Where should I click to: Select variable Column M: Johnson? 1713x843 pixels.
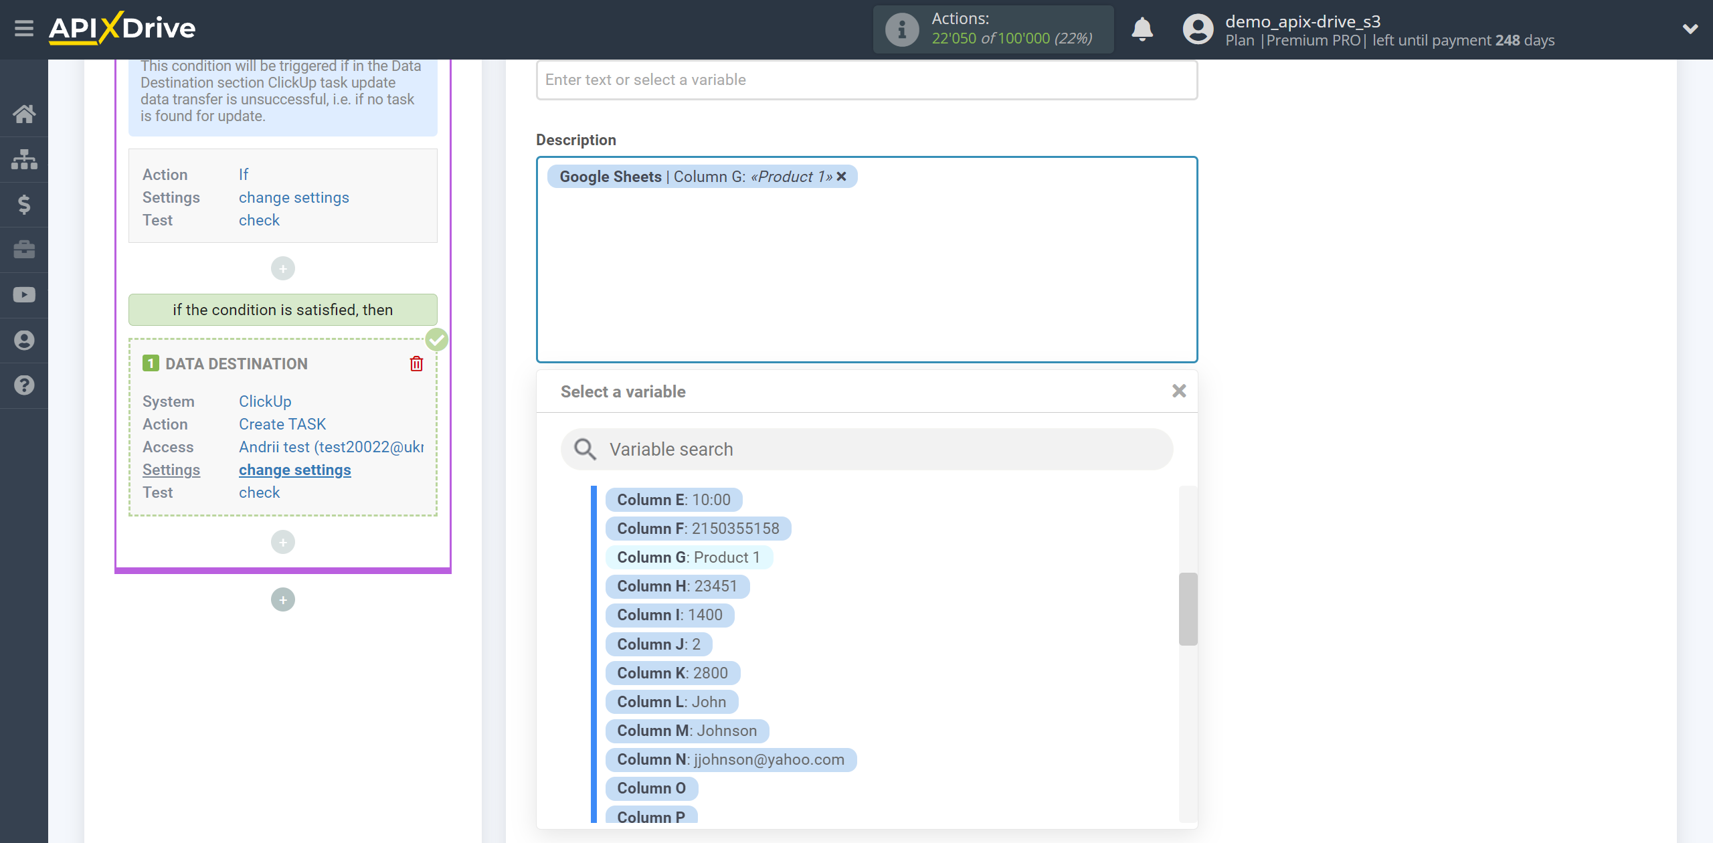tap(687, 731)
